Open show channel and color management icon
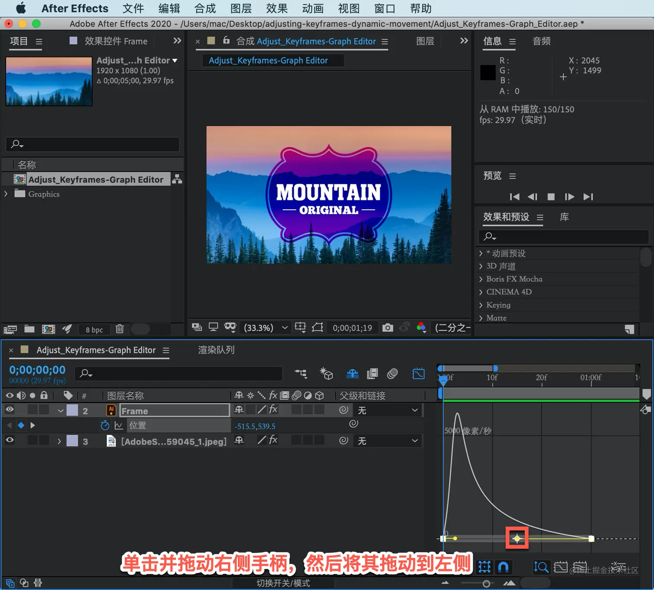Image resolution: width=654 pixels, height=590 pixels. pyautogui.click(x=421, y=328)
